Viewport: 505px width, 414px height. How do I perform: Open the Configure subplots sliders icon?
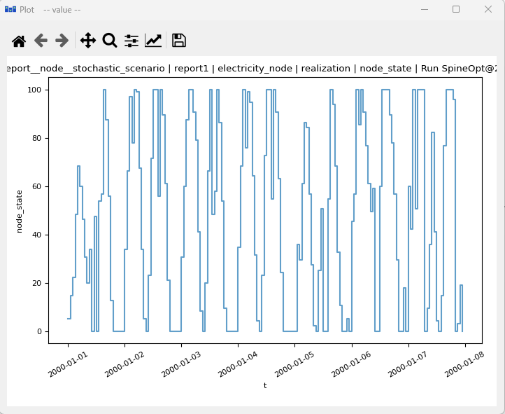tap(131, 41)
